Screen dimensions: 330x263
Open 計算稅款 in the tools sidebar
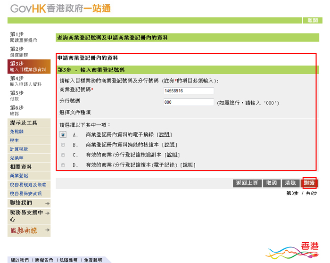point(18,149)
